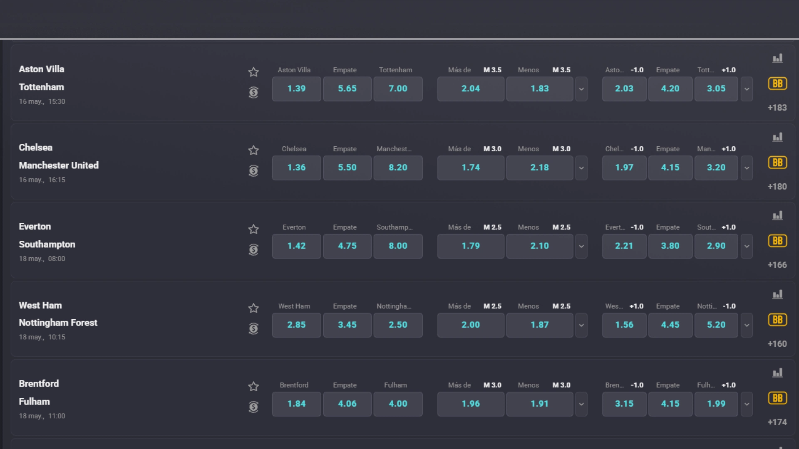Open +166 more markets for Everton match
The image size is (799, 449).
click(777, 265)
